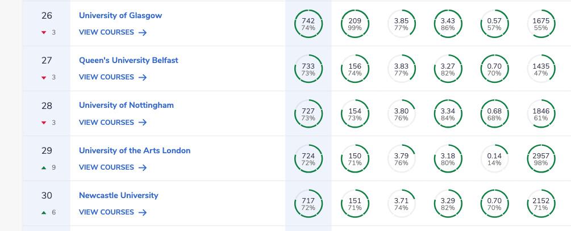Click Nottingham's 727 overall score circle
Viewport: 571px width, 231px height.
pos(309,114)
